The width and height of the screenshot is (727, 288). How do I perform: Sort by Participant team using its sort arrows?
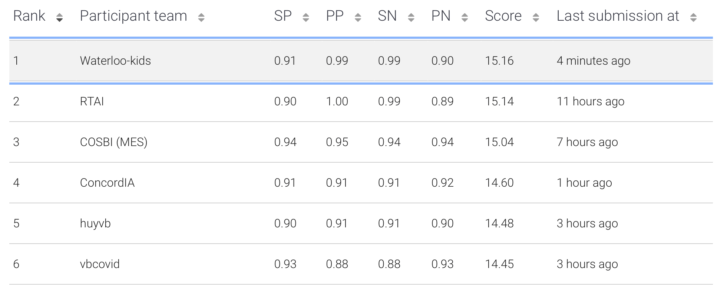(201, 17)
